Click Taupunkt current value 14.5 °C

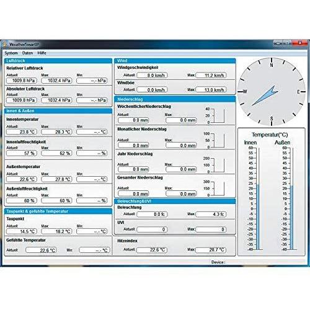[x=22, y=231]
